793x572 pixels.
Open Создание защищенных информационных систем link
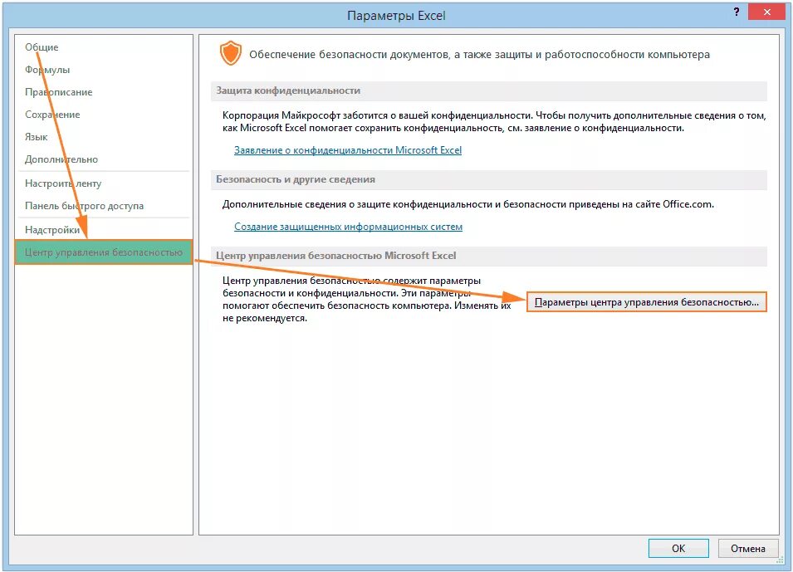click(x=348, y=227)
